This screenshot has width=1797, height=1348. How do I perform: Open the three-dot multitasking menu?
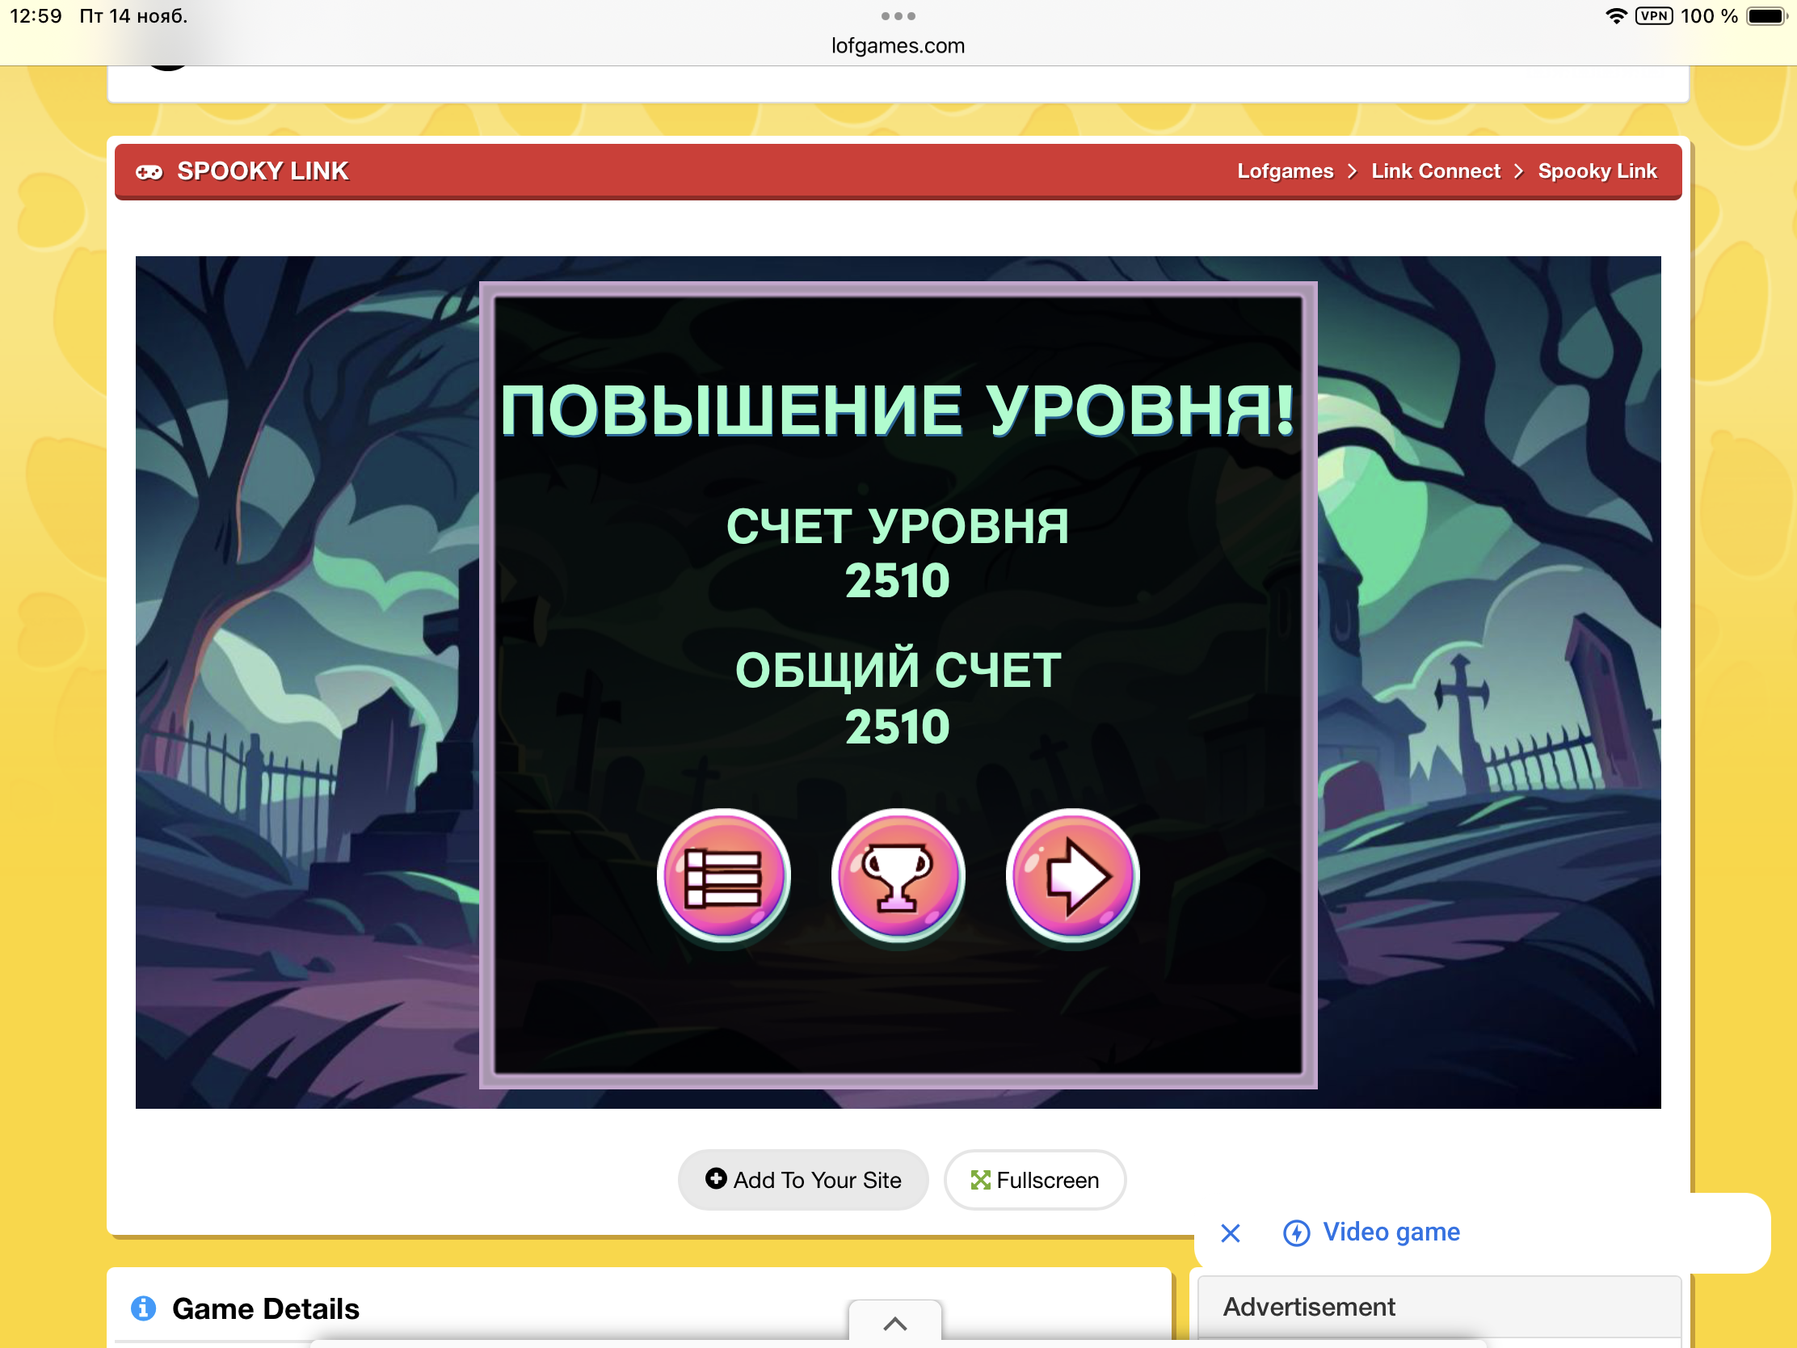[898, 16]
